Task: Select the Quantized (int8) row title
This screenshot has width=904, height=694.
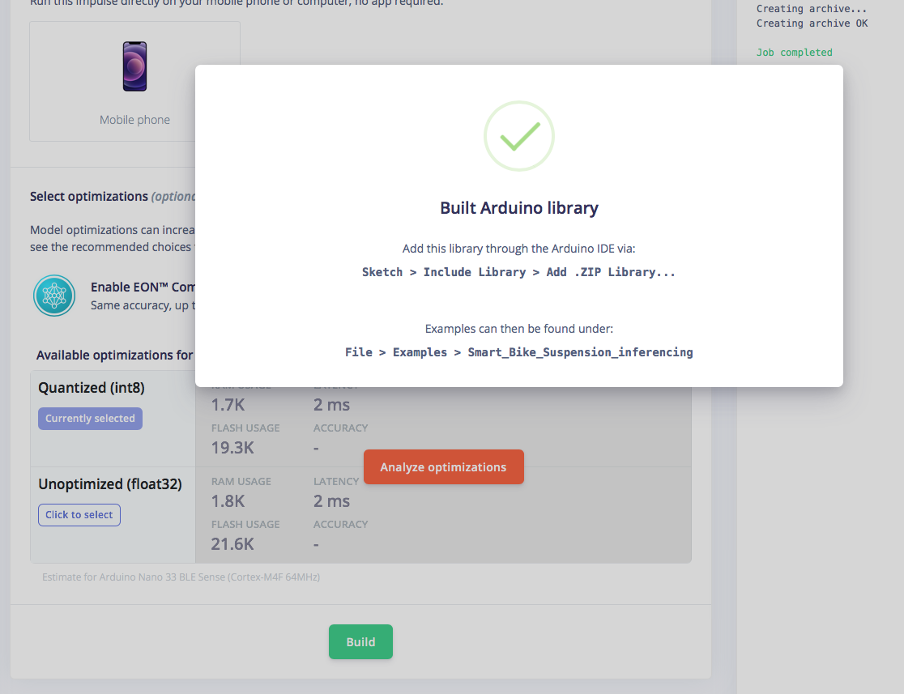Action: (92, 388)
